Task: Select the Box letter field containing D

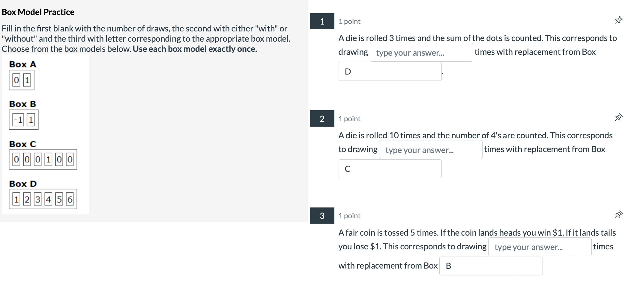Action: tap(390, 72)
